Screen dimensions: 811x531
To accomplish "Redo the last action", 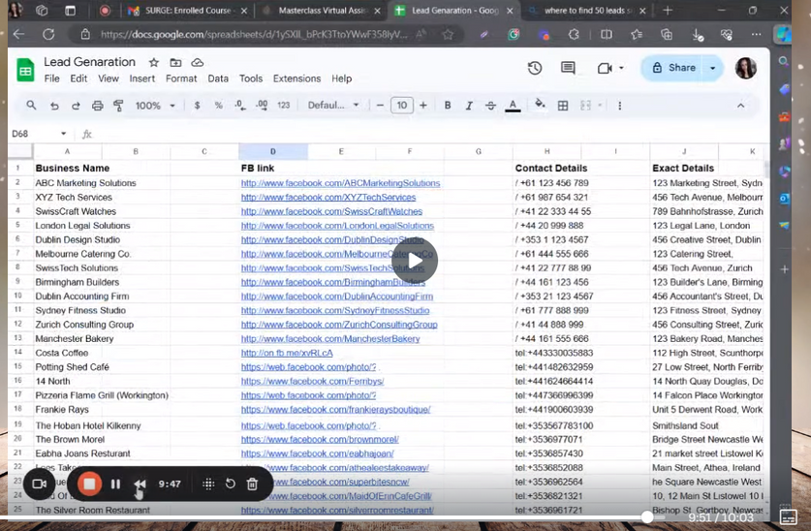I will pos(76,106).
